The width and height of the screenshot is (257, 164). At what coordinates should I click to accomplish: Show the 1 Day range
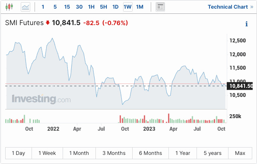[19, 153]
